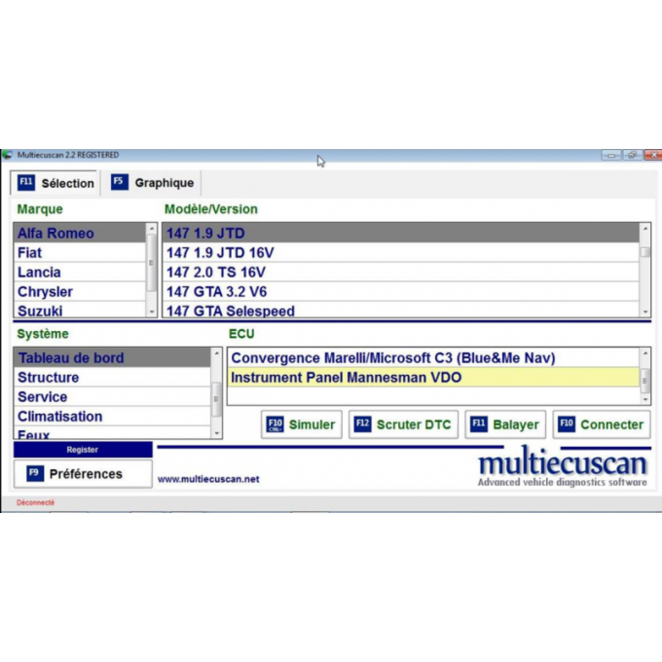Click the F5 icon on Graphique tab
This screenshot has width=662, height=662.
pyautogui.click(x=120, y=182)
